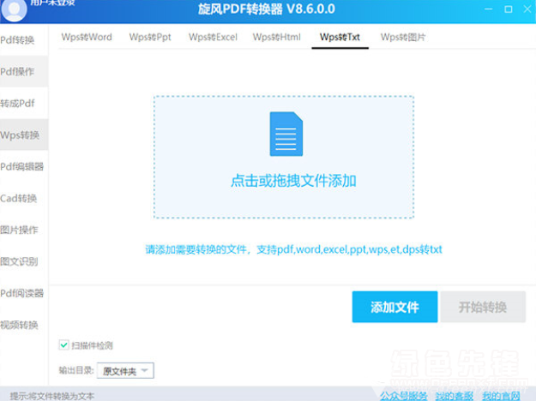536x401 pixels.
Task: Switch to the Wps转Word tab
Action: 87,37
